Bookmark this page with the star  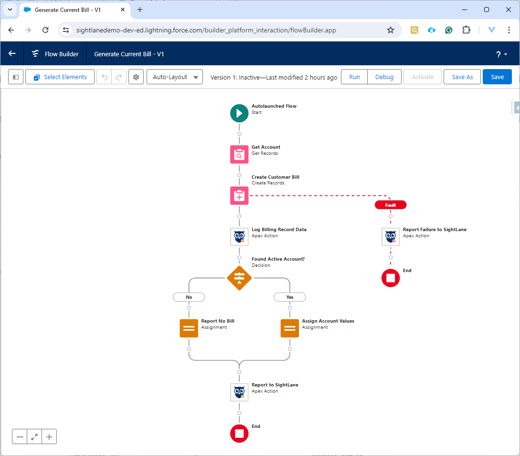point(390,30)
